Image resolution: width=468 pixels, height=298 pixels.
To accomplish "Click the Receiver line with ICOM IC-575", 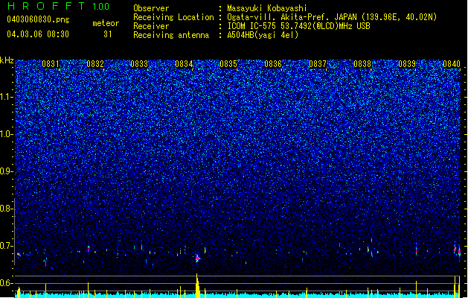I will (251, 26).
